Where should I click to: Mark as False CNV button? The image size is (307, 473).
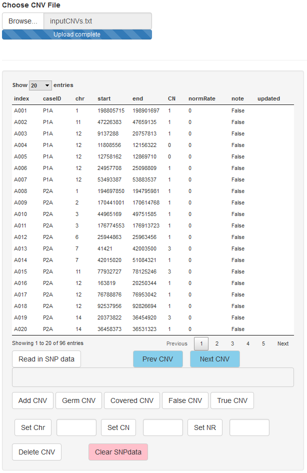(185, 400)
